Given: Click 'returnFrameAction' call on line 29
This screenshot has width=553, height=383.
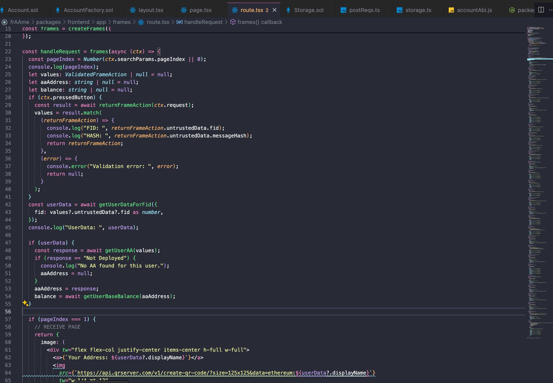Looking at the screenshot, I should click(x=125, y=105).
